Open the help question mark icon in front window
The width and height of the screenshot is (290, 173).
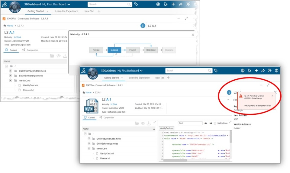click(x=276, y=70)
